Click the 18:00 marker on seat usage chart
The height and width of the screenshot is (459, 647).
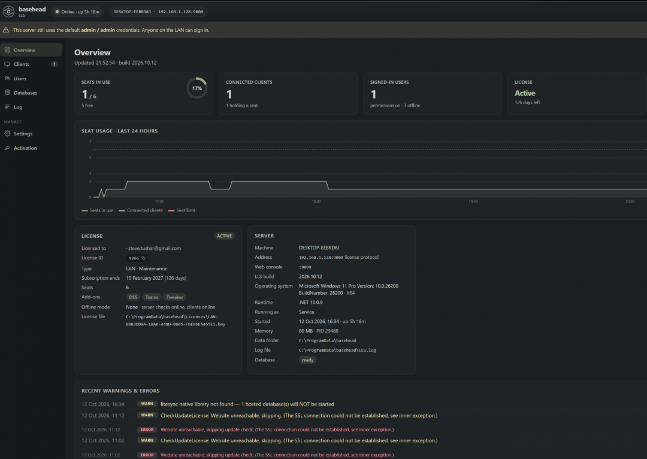tap(316, 201)
